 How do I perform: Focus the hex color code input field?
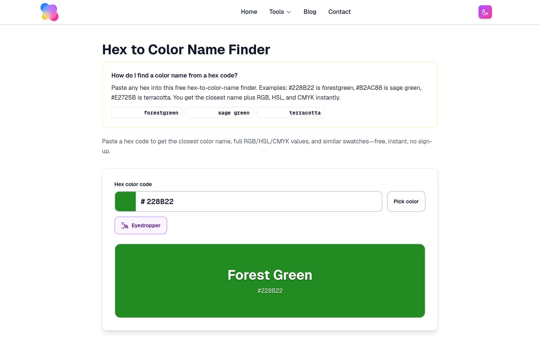pyautogui.click(x=259, y=201)
